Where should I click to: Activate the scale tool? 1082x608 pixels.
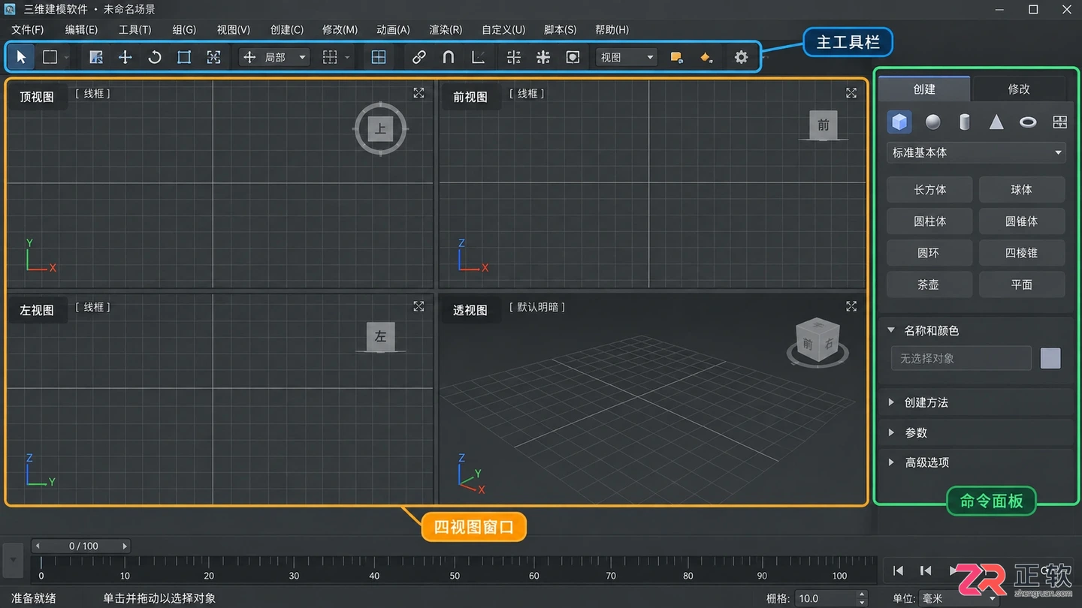[x=184, y=57]
